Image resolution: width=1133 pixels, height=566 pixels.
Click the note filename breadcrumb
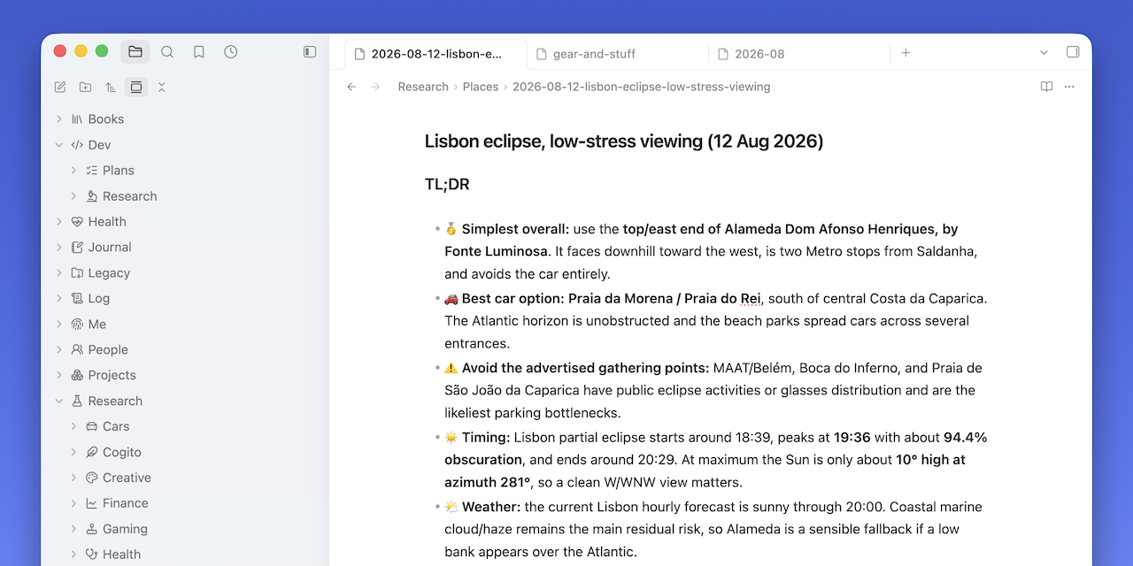click(641, 87)
